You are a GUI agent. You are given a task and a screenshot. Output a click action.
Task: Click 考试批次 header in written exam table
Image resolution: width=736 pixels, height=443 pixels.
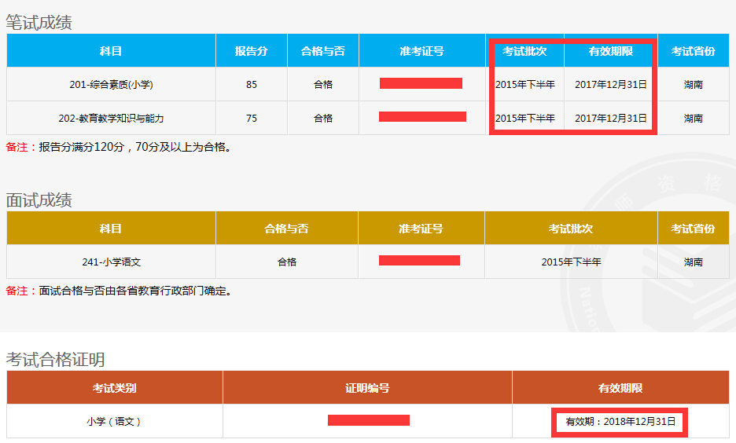[524, 51]
